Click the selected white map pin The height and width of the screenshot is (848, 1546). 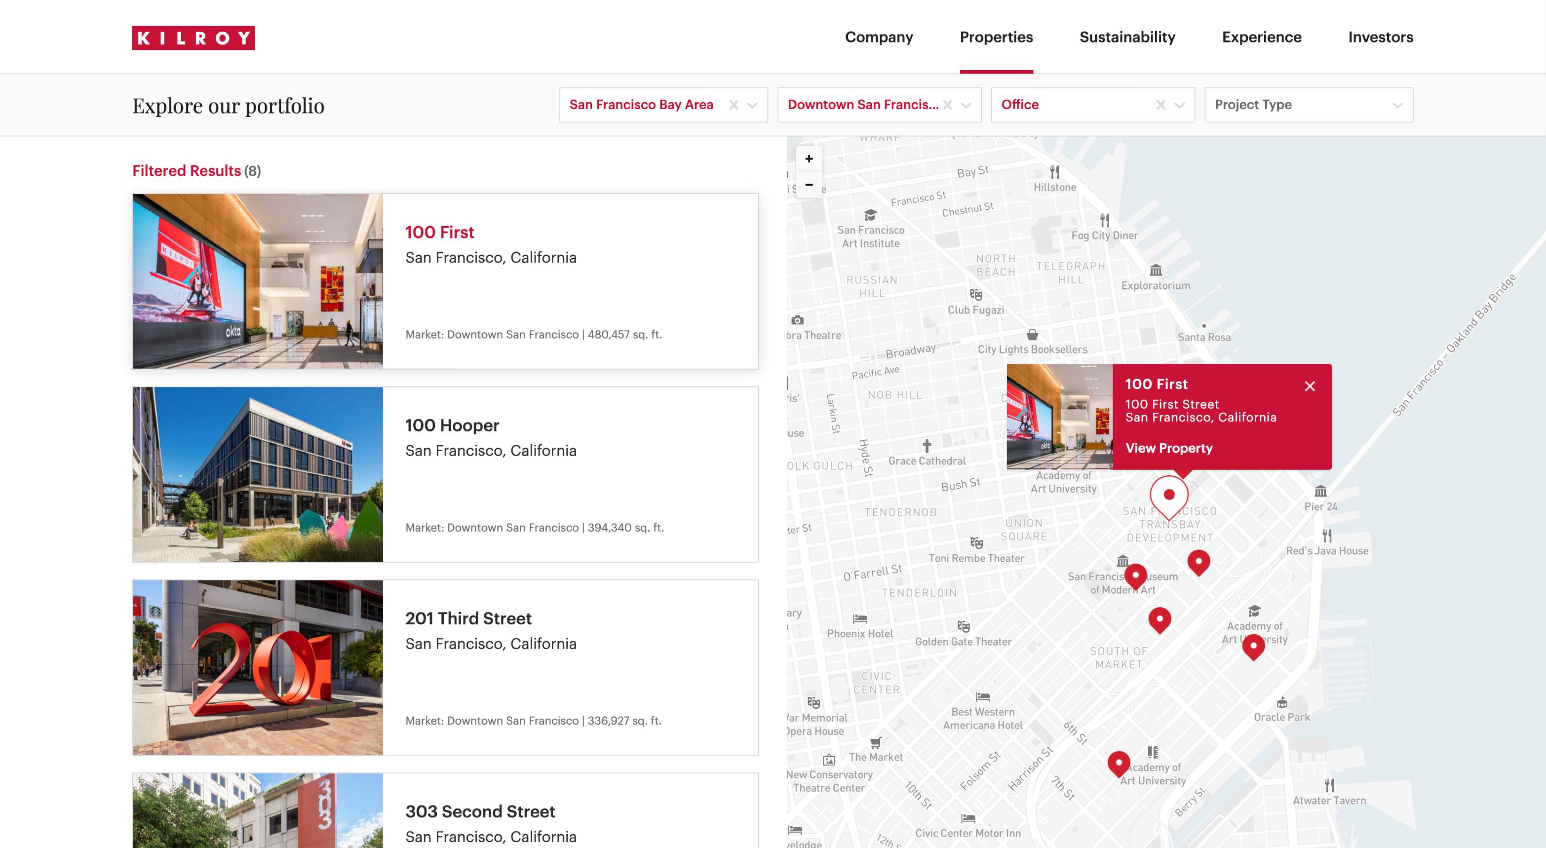pyautogui.click(x=1168, y=496)
